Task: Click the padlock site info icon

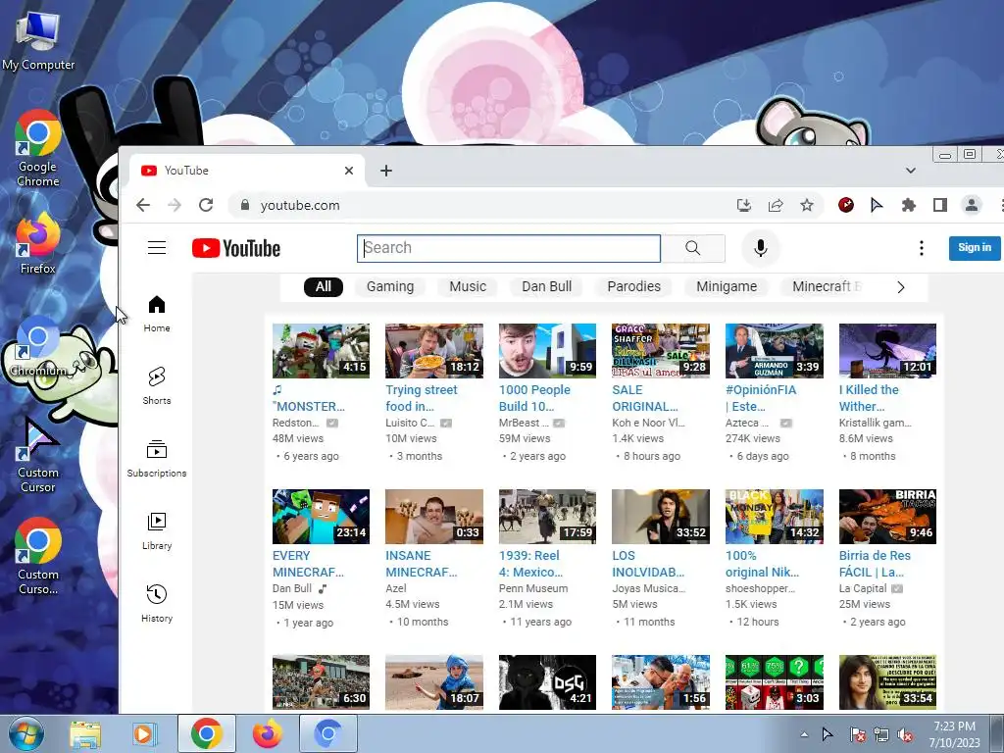Action: [x=244, y=205]
